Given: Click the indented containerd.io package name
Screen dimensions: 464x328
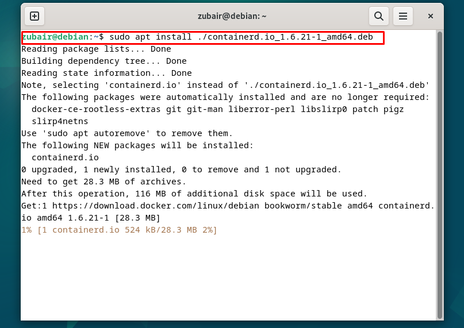Looking at the screenshot, I should 65,157.
